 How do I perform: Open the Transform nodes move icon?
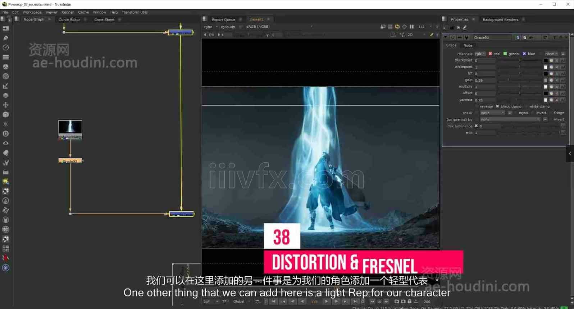6,105
